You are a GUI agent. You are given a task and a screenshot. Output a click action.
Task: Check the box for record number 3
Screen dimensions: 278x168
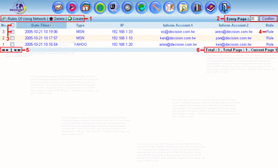12,32
